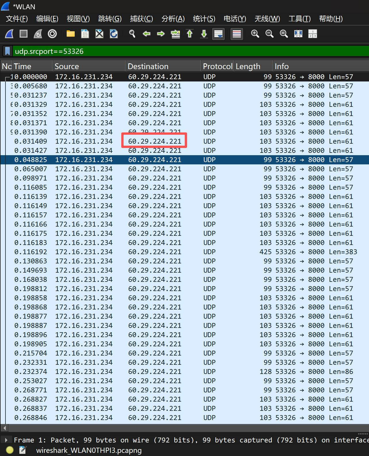Sort by the Length column header
Viewport: 369px width, 456px height.
point(253,66)
